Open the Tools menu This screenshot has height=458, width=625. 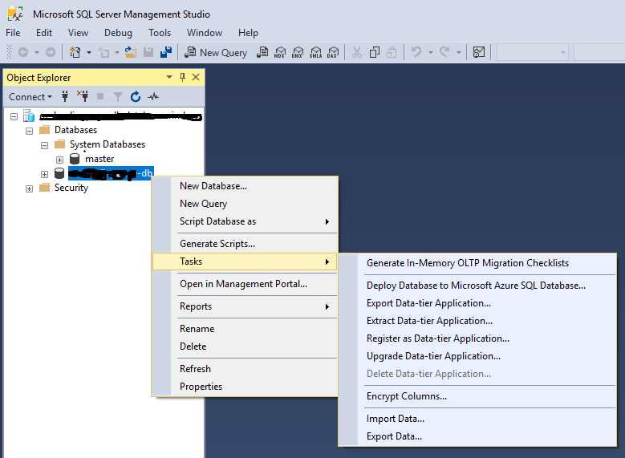point(160,33)
